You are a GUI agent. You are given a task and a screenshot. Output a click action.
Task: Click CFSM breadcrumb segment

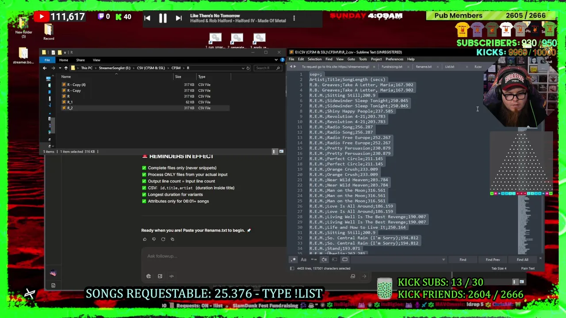tap(176, 68)
